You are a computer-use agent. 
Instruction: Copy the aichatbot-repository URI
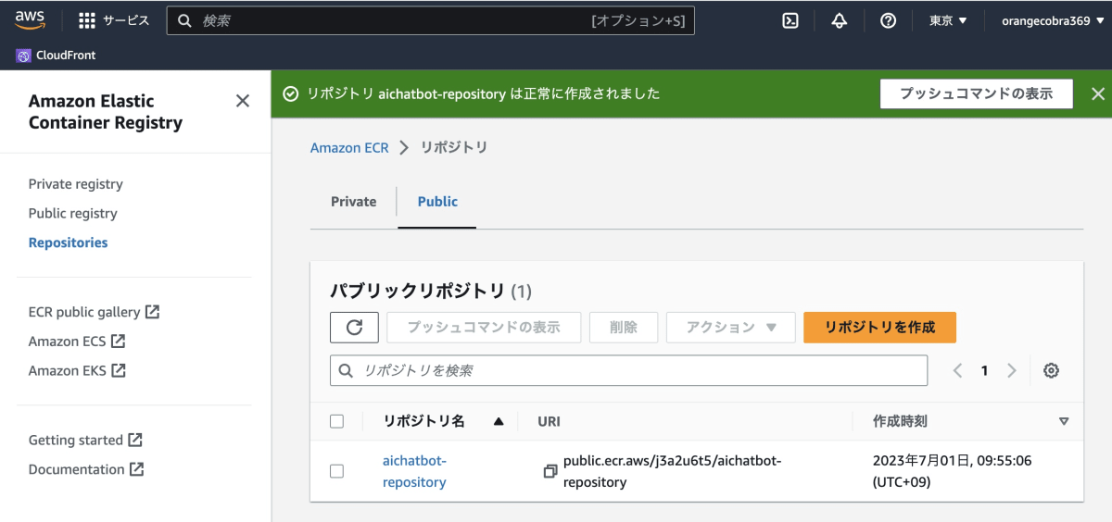pyautogui.click(x=550, y=471)
